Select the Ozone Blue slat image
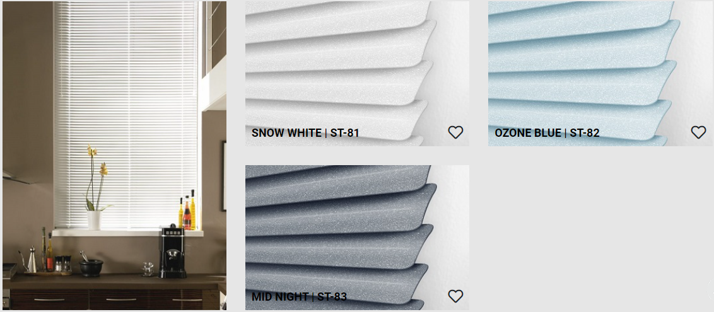This screenshot has height=312, width=714. tap(600, 73)
